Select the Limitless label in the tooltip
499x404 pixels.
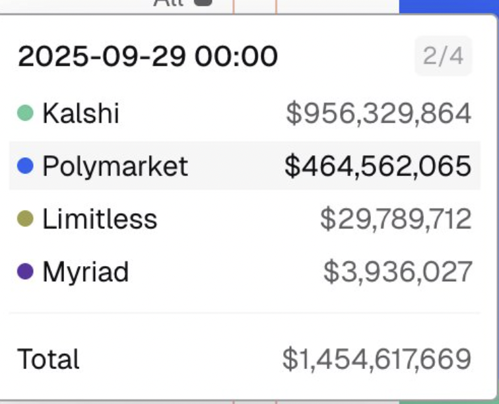tap(100, 219)
